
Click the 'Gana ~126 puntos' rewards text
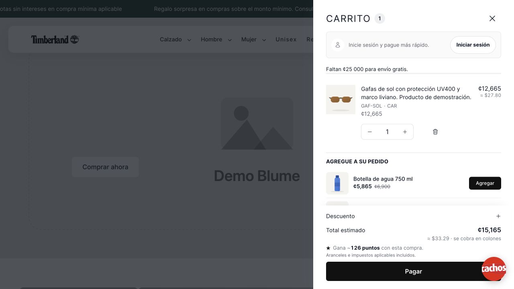coord(378,248)
